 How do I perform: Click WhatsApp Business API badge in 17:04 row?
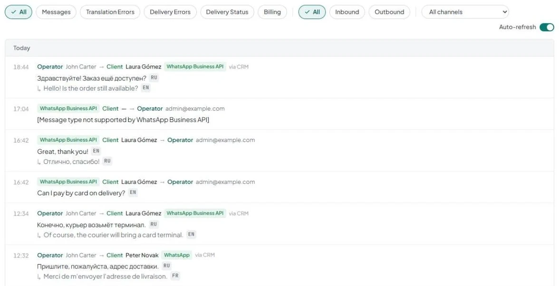pyautogui.click(x=68, y=108)
